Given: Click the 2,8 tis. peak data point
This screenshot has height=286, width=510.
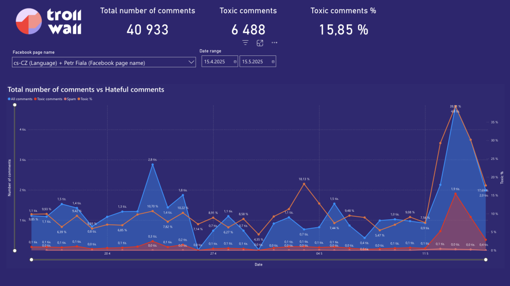Looking at the screenshot, I should [x=152, y=164].
